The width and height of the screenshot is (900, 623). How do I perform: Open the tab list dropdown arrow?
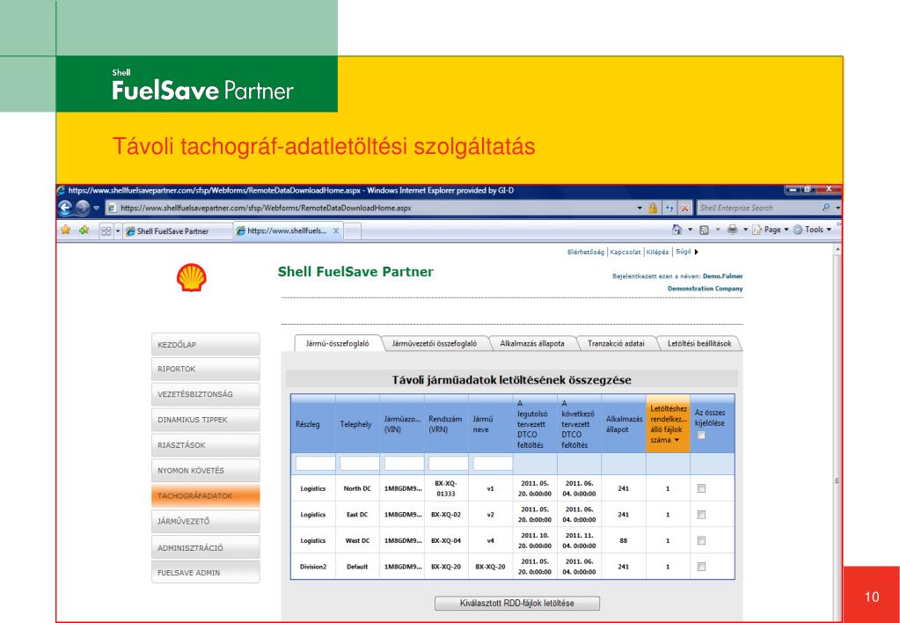click(118, 231)
